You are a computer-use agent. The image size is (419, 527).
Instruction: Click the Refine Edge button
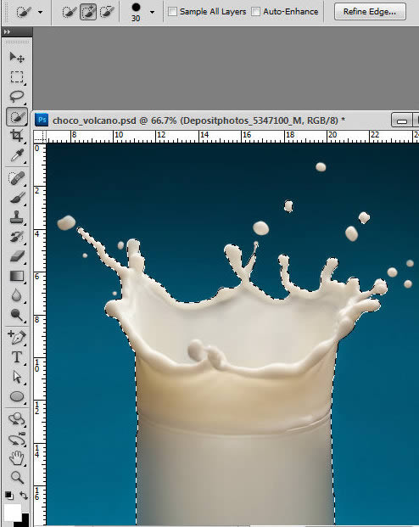[x=370, y=11]
